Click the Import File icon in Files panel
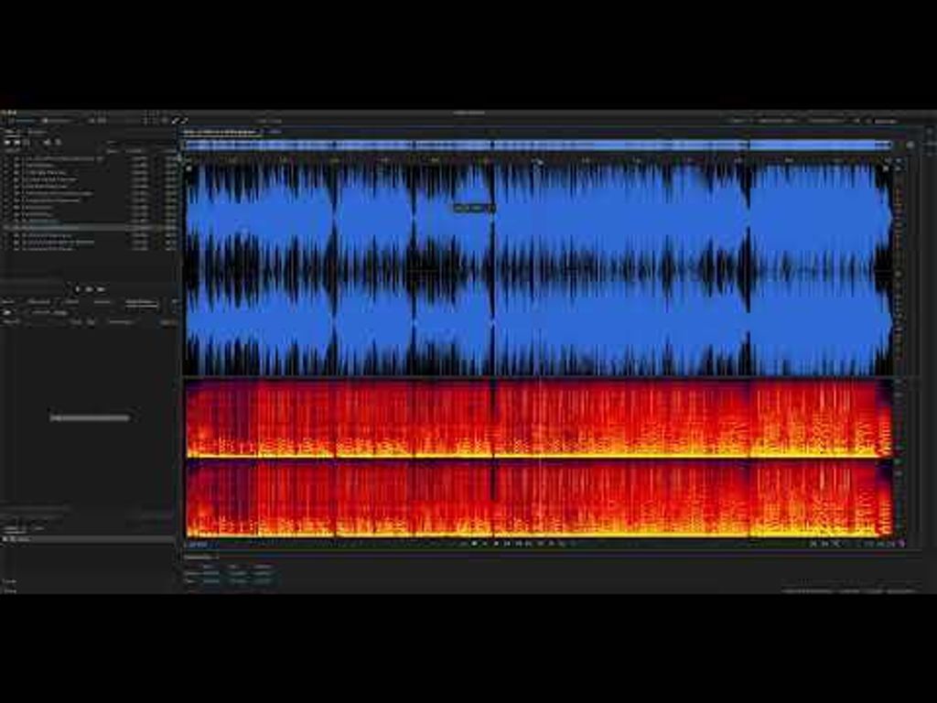 17,142
